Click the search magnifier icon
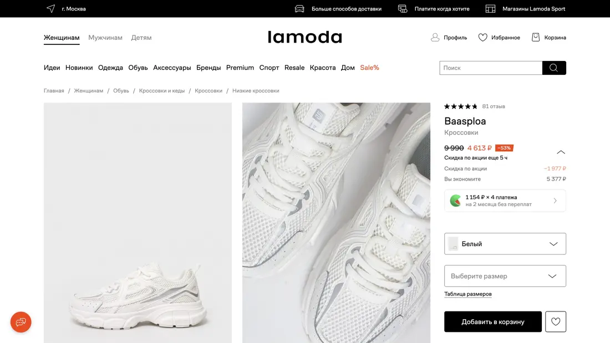The width and height of the screenshot is (610, 343). point(554,68)
